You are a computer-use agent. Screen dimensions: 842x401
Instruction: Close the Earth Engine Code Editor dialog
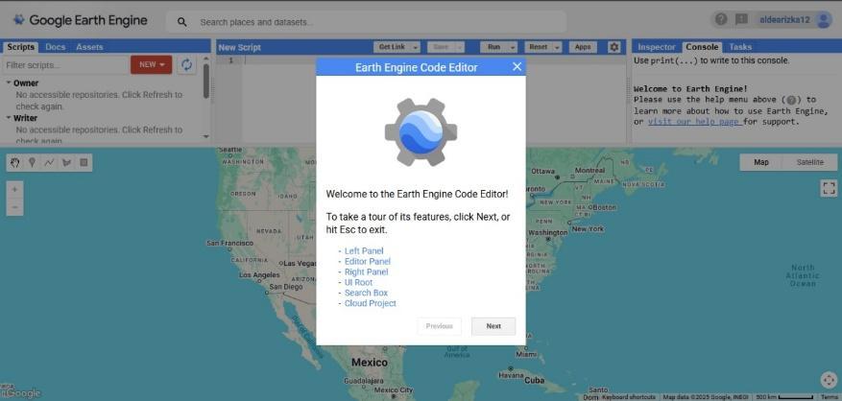tap(517, 66)
